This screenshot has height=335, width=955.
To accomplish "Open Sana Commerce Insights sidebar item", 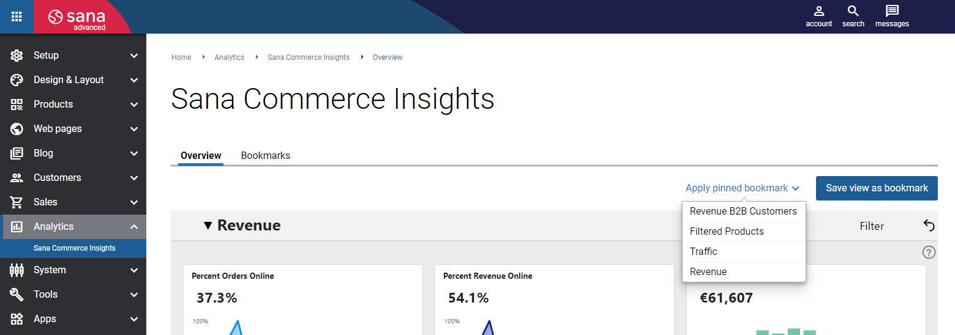I will point(73,248).
